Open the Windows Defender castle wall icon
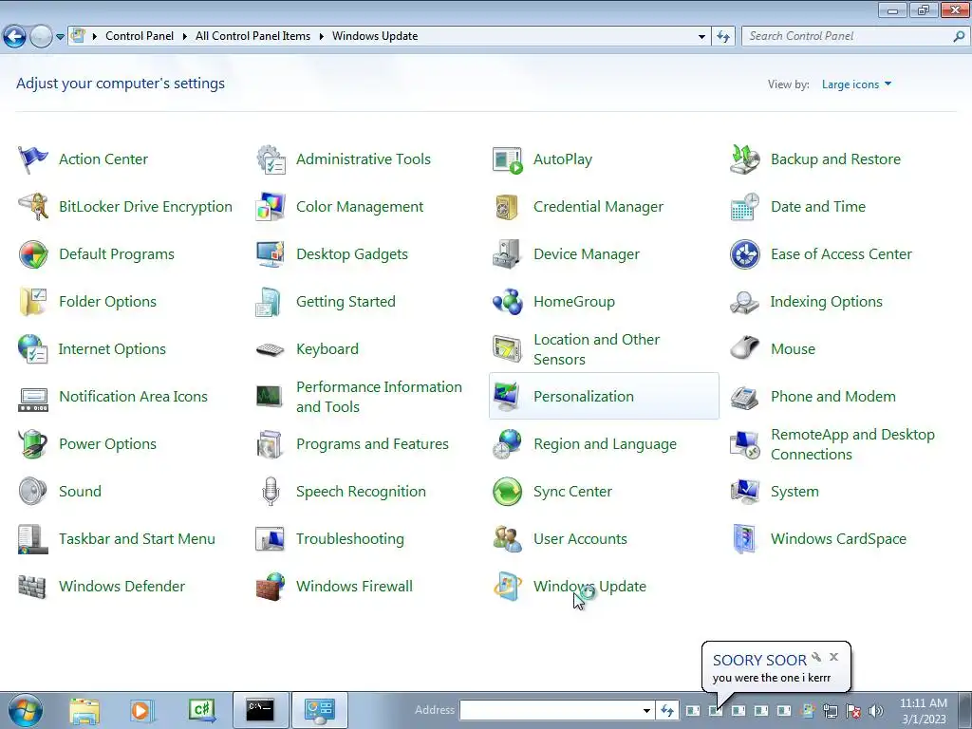The image size is (972, 729). pyautogui.click(x=32, y=587)
